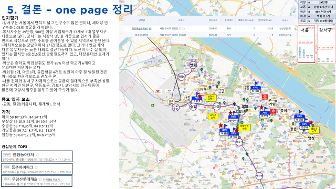The width and height of the screenshot is (336, 189).
Task: Click the red star beside 공항중 flag
Action: click(x=199, y=96)
